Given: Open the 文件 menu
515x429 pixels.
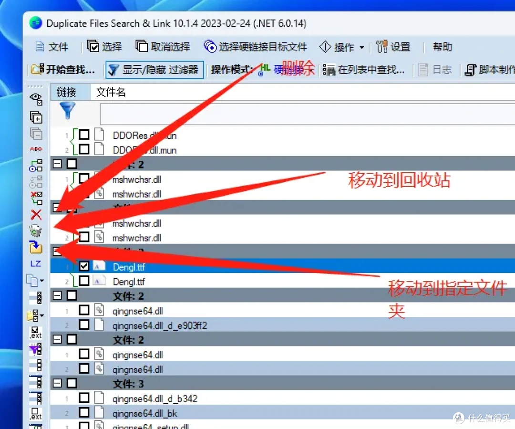Looking at the screenshot, I should (51, 47).
